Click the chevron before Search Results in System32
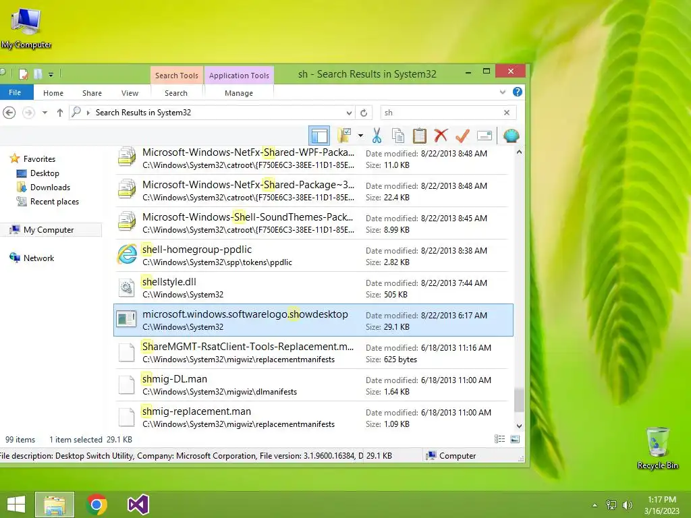The image size is (691, 518). point(88,113)
